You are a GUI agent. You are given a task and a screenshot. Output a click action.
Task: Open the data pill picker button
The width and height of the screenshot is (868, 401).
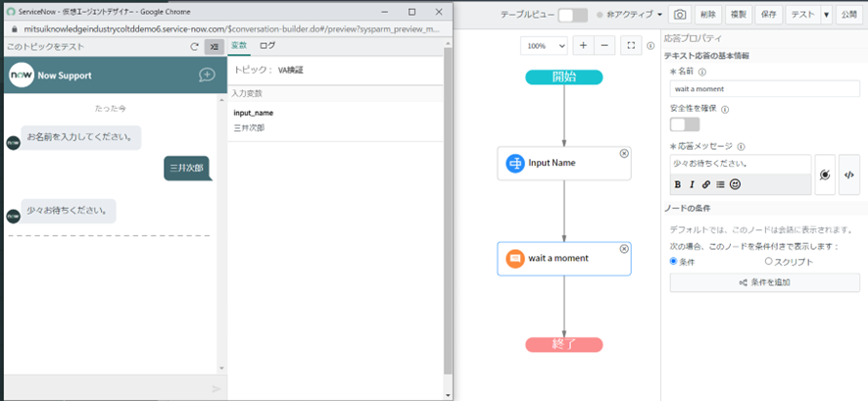(x=825, y=175)
